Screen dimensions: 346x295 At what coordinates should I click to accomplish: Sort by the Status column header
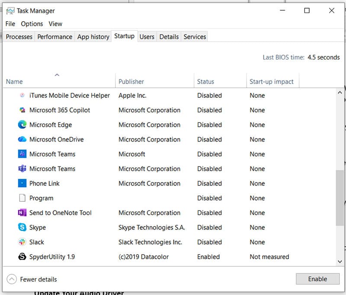point(205,82)
